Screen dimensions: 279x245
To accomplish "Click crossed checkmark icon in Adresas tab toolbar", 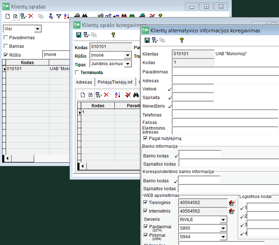I will coord(128,95).
